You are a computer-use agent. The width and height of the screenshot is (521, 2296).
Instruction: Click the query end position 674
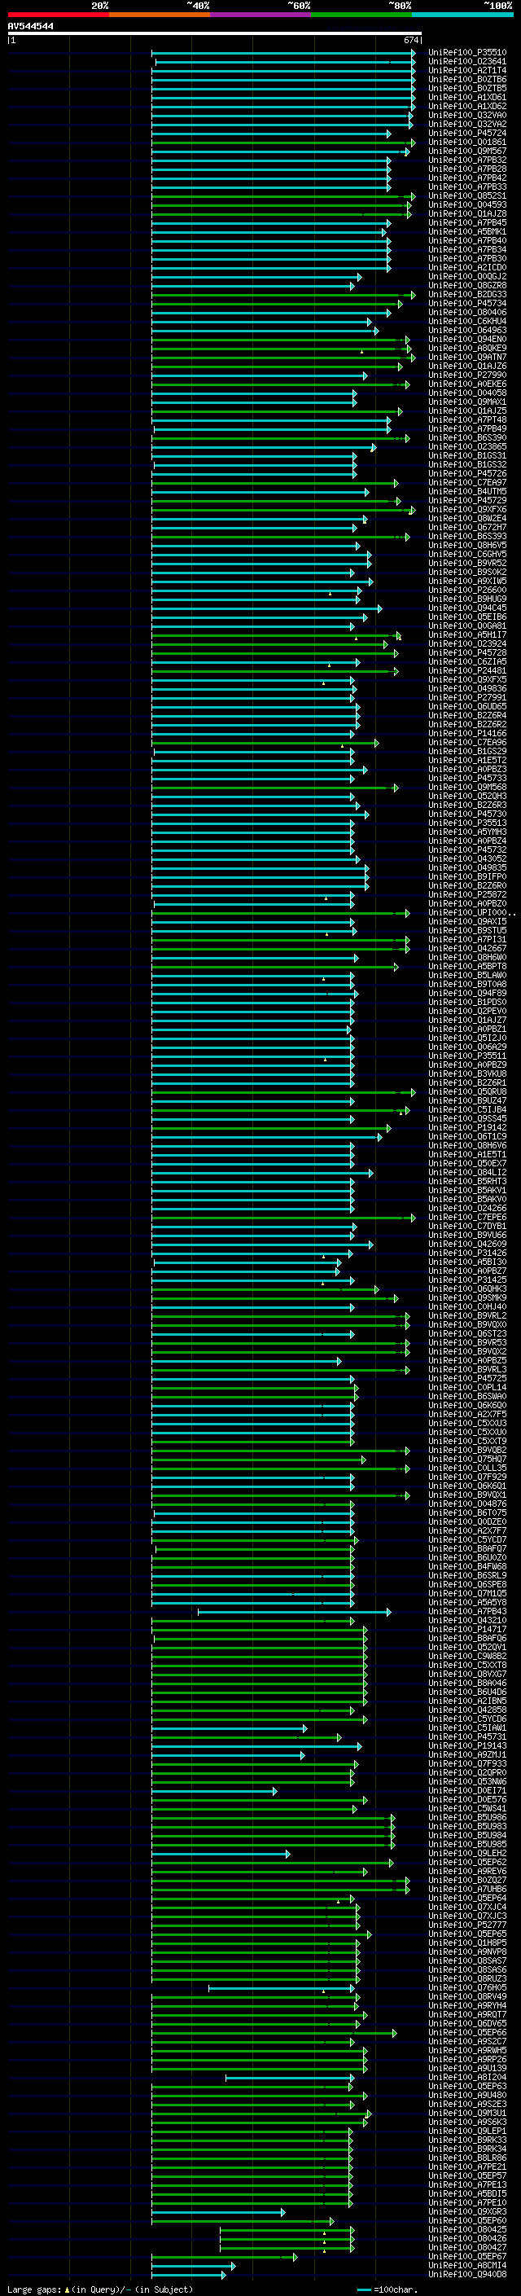pos(410,40)
